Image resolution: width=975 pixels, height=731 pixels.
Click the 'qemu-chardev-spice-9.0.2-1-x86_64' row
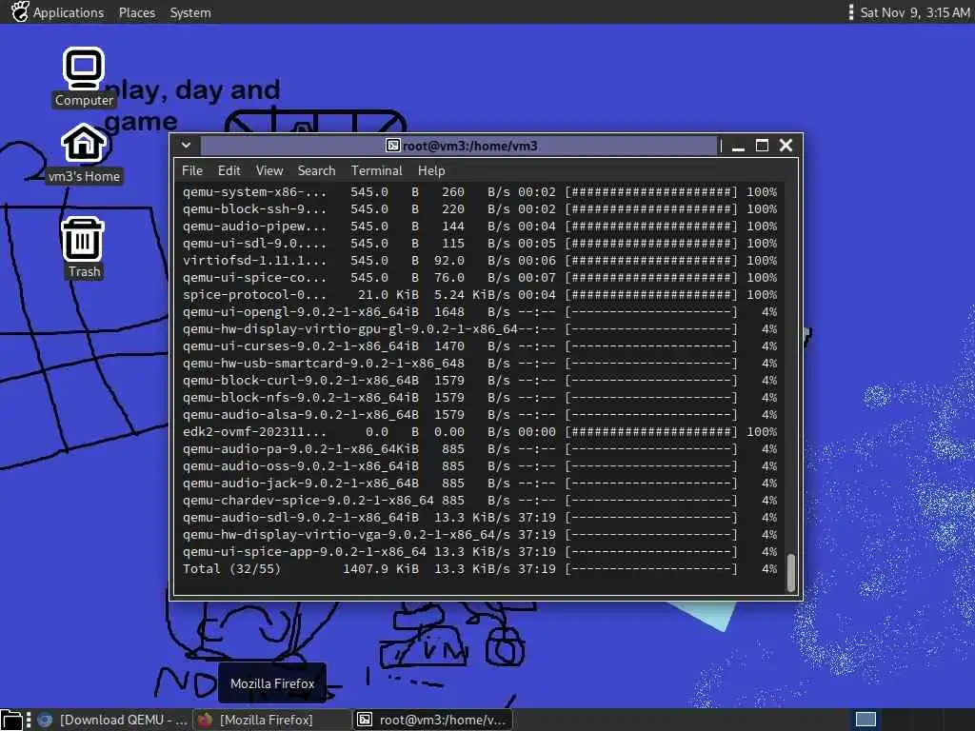480,501
